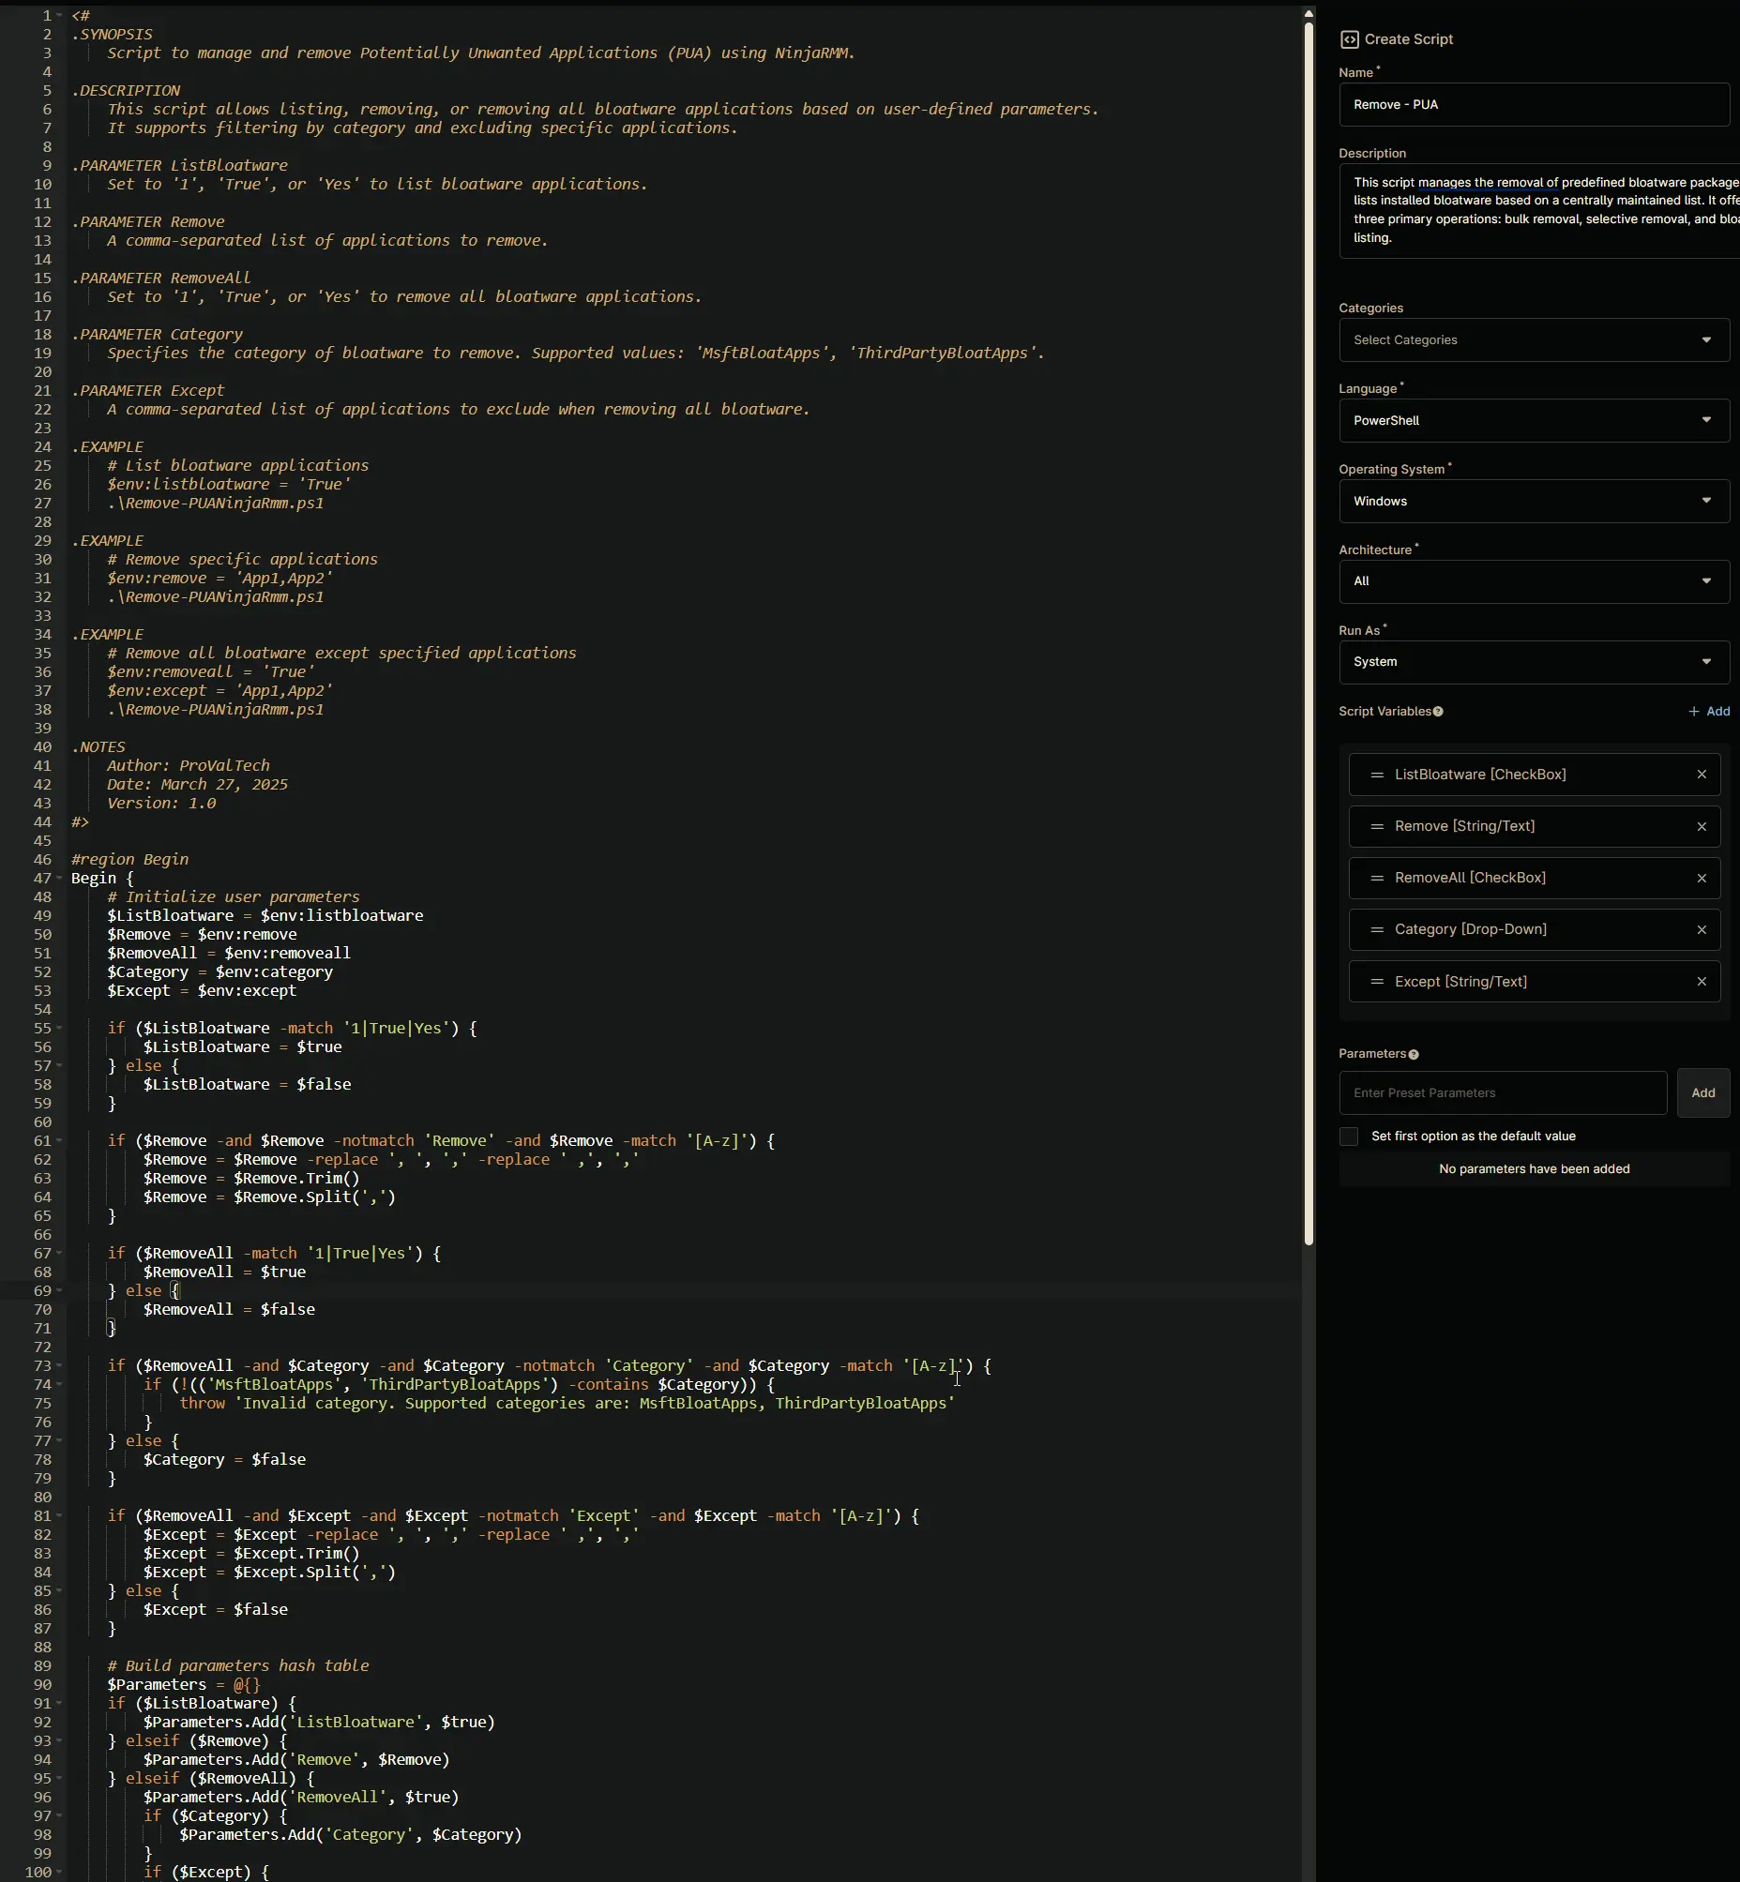The width and height of the screenshot is (1740, 1882).
Task: Open the Language PowerShell dropdown
Action: [x=1534, y=421]
